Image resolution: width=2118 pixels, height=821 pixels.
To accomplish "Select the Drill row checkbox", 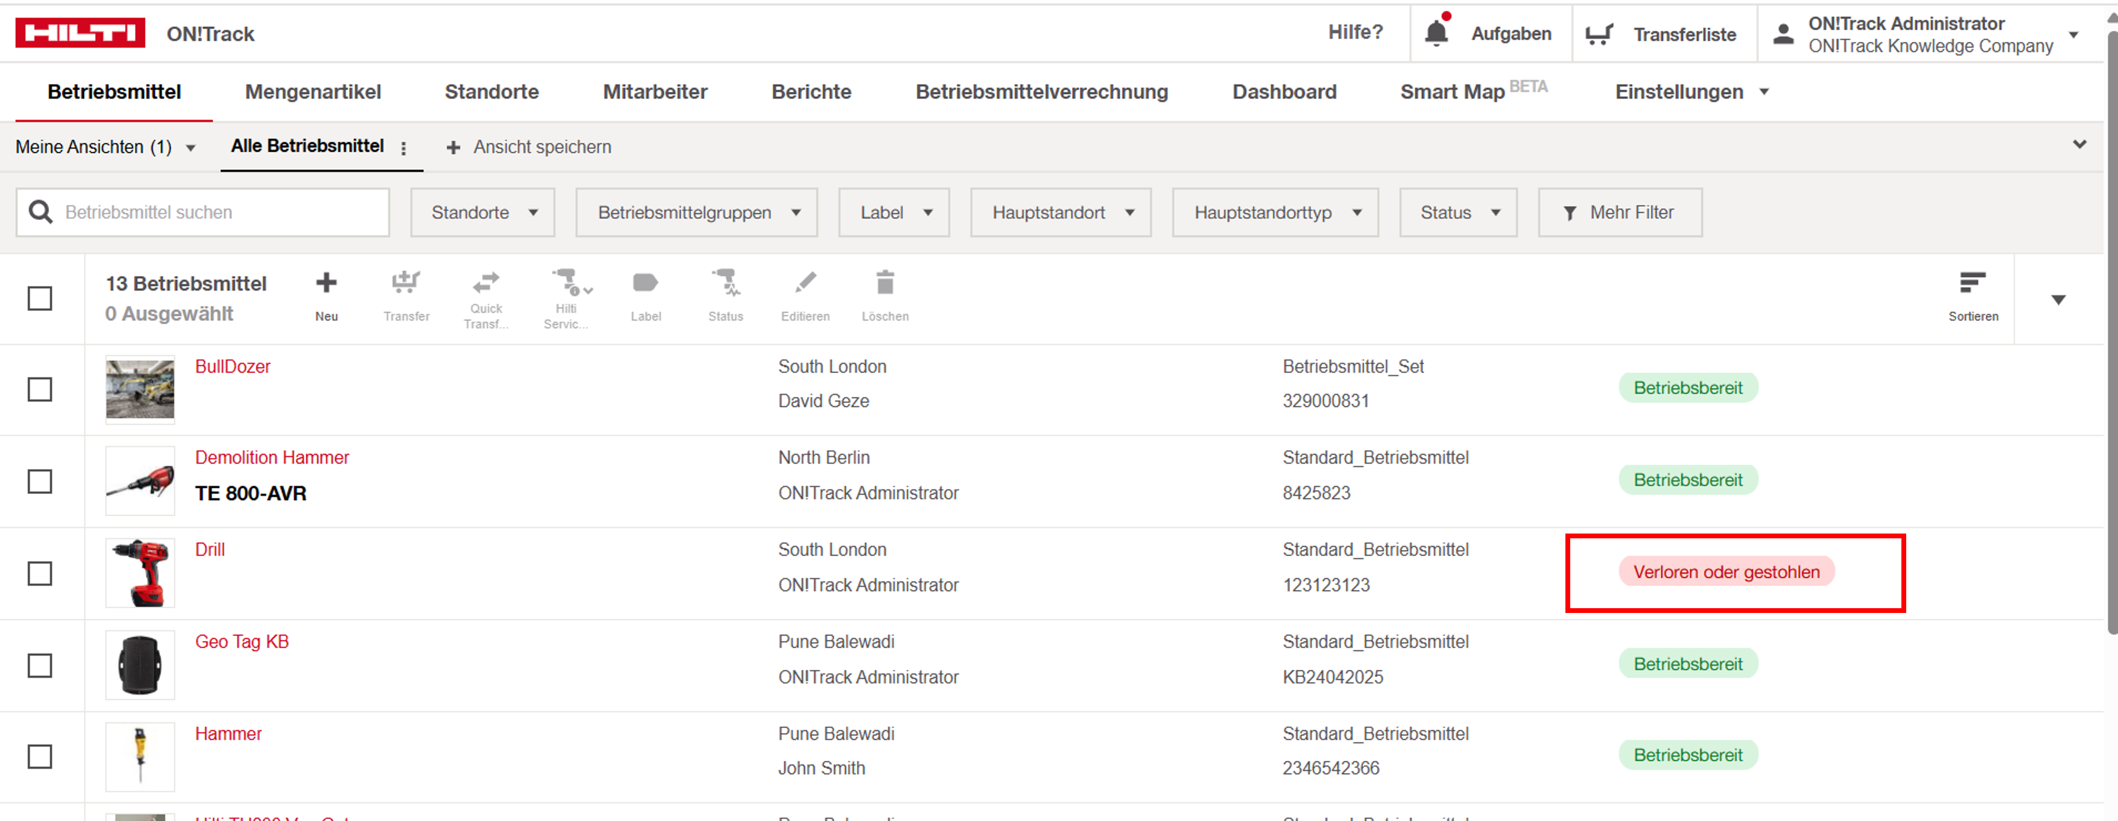I will pos(39,573).
